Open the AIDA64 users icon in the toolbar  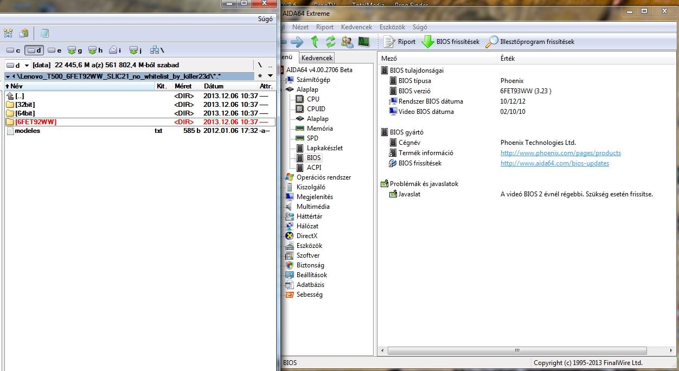pos(347,42)
